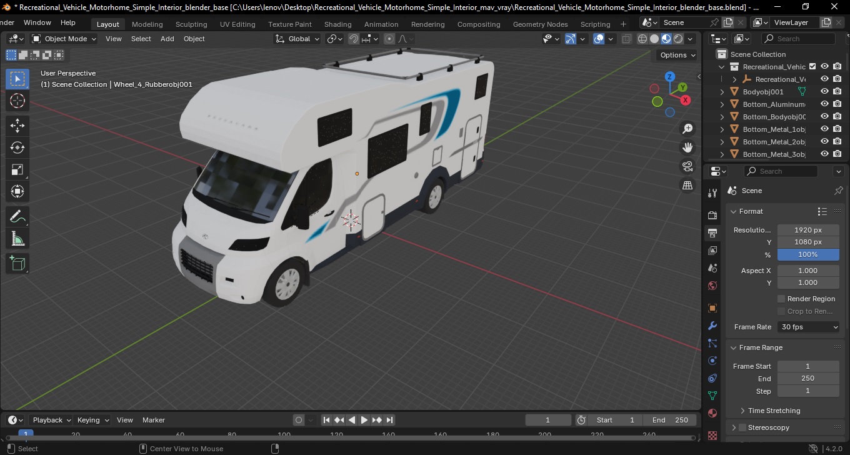This screenshot has height=455, width=850.
Task: Uncheck the Recreational_Vehic collection exclude checkbox
Action: [x=812, y=66]
